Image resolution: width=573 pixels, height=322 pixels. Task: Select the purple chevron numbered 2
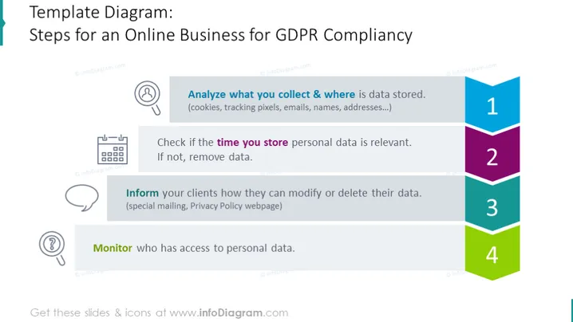(x=492, y=155)
